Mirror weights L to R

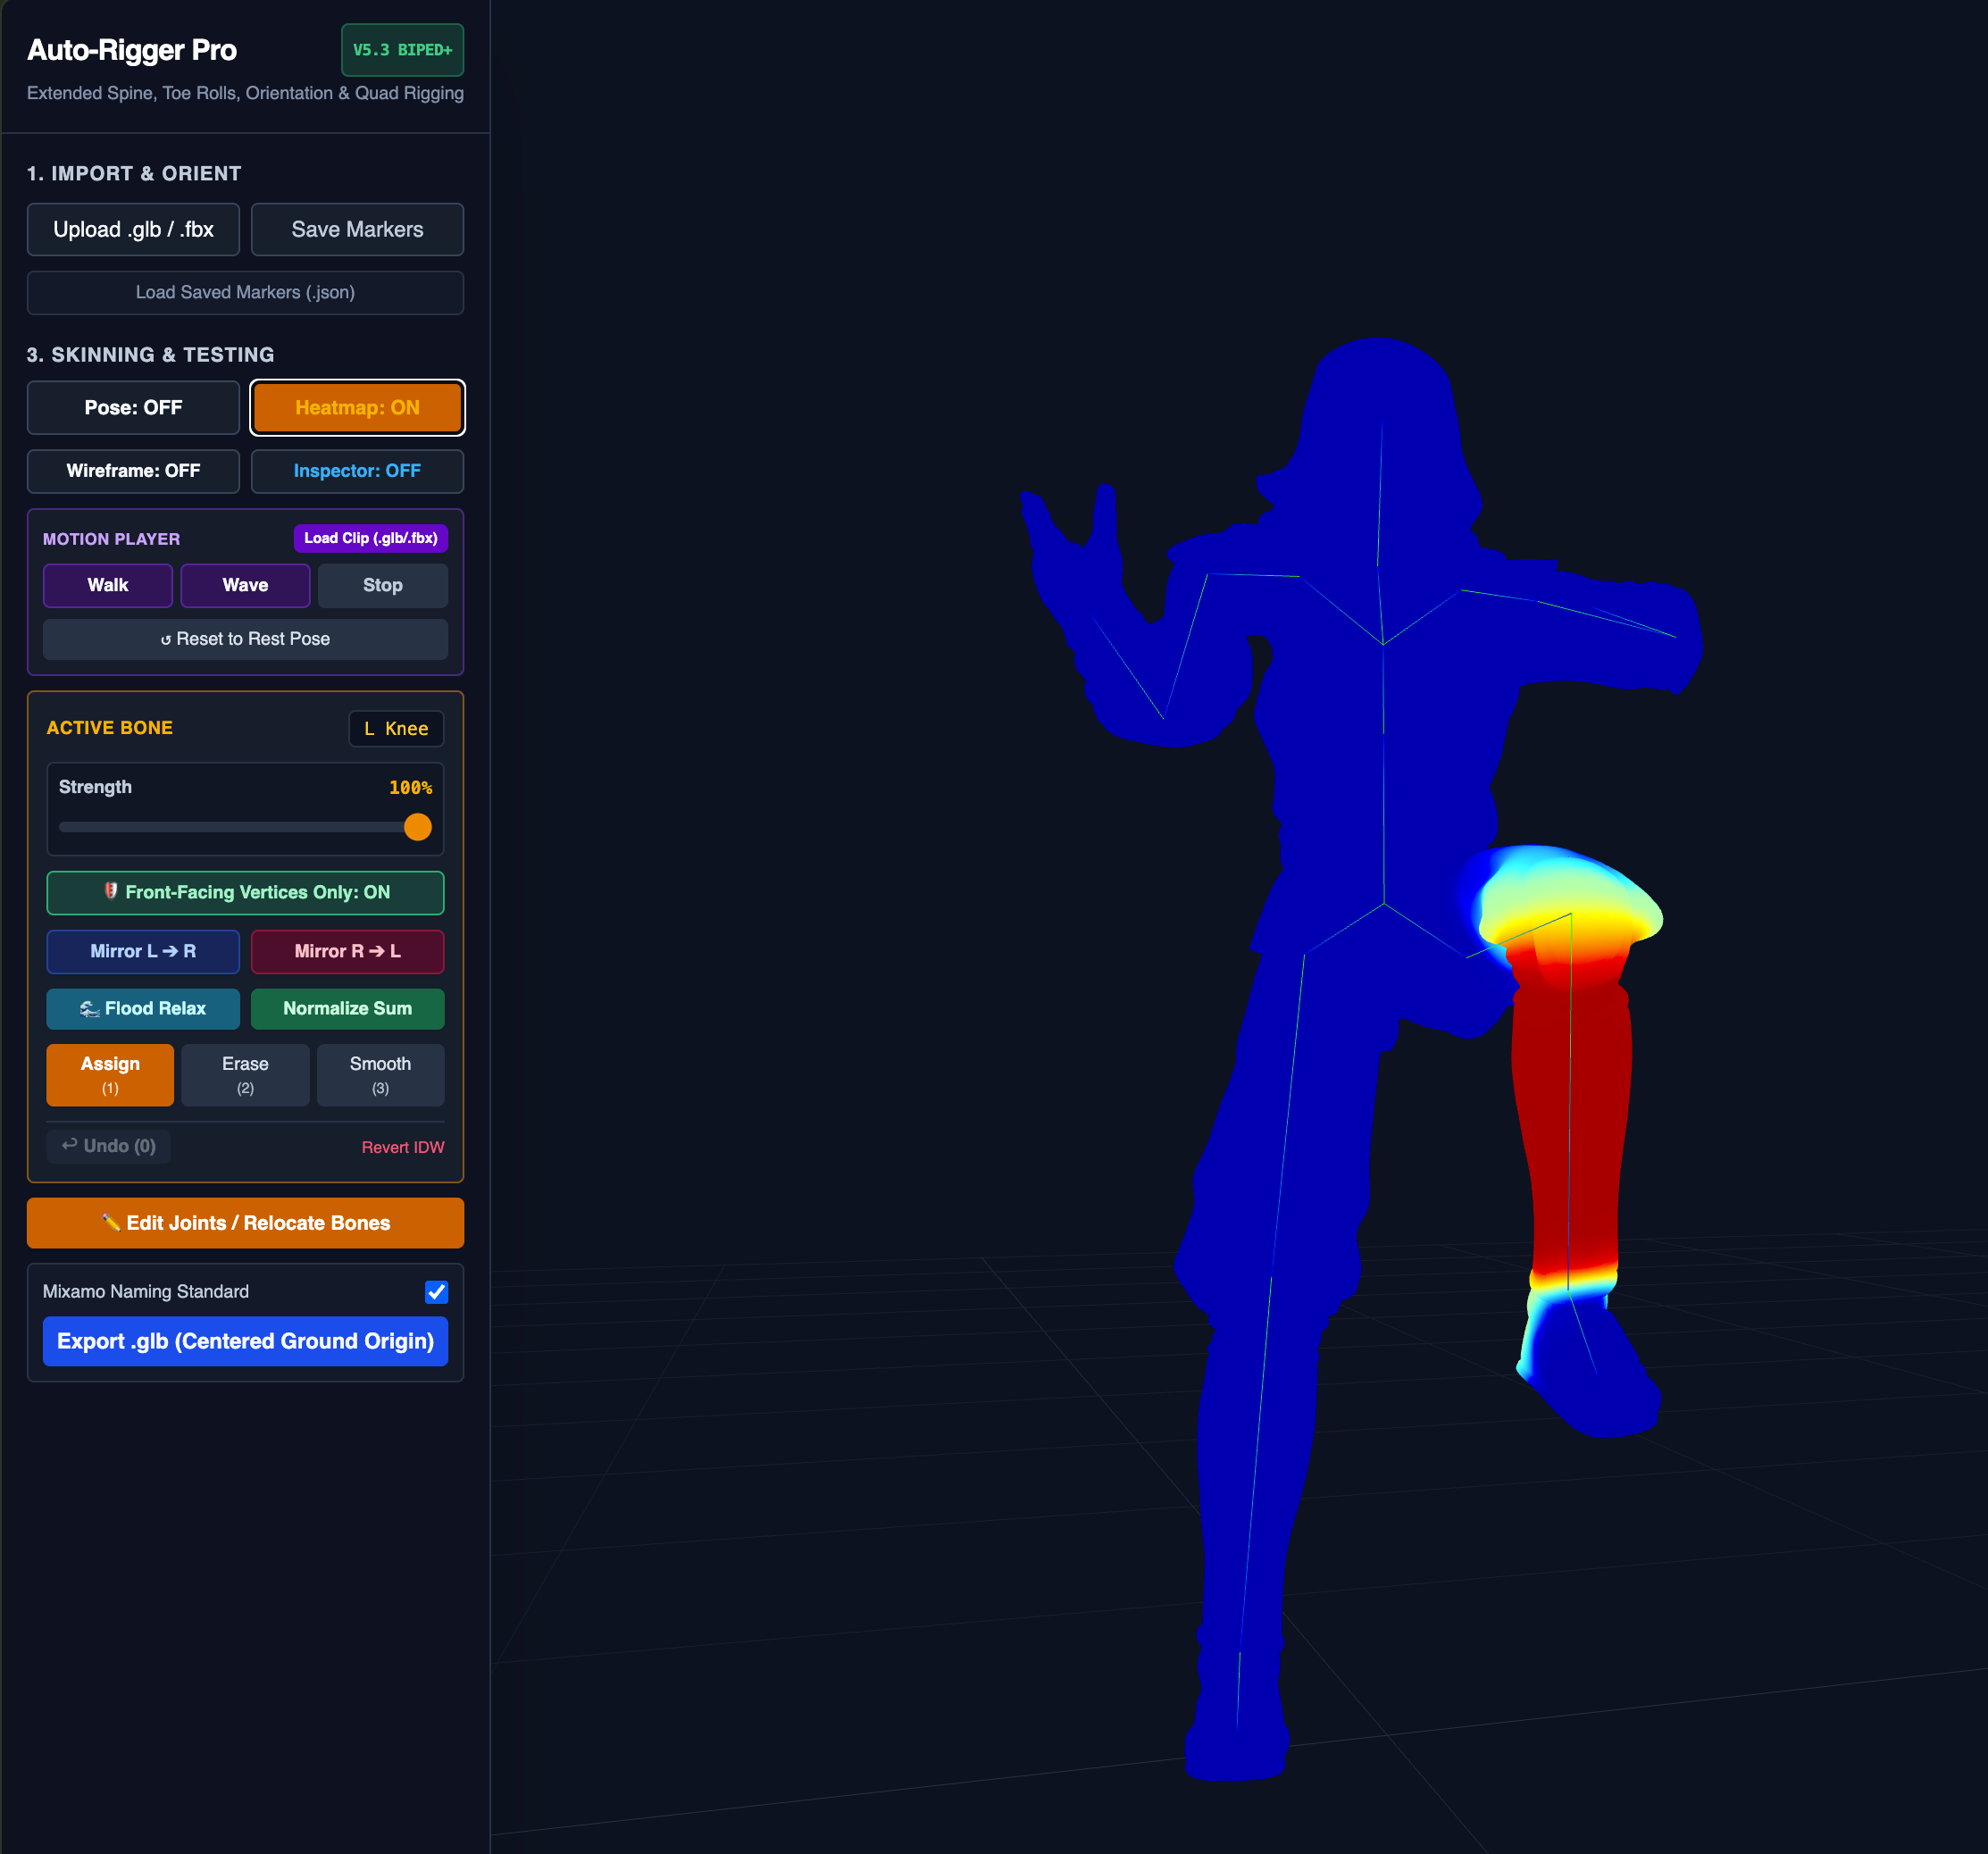coord(143,951)
